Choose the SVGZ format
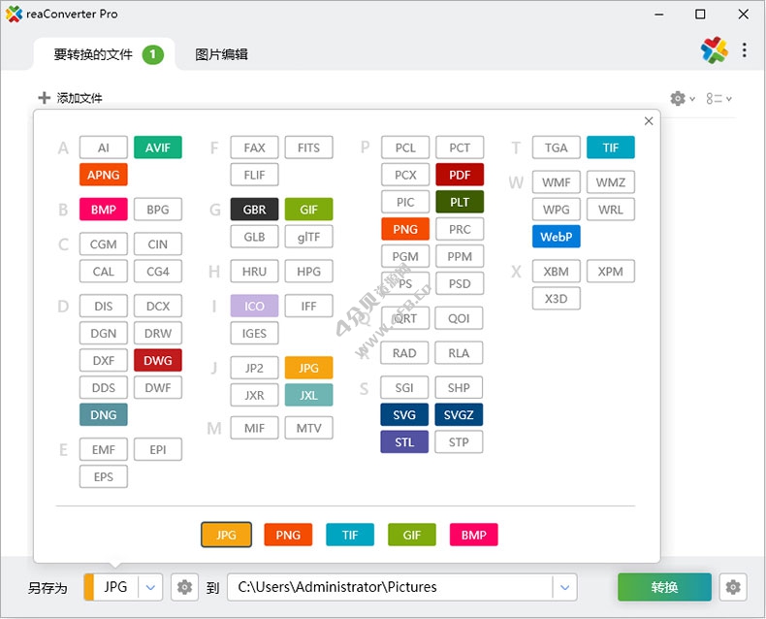This screenshot has width=766, height=619. pyautogui.click(x=459, y=414)
